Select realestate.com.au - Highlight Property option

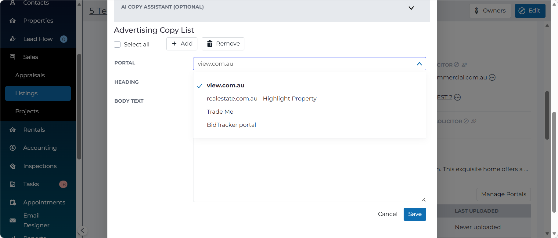pyautogui.click(x=261, y=99)
